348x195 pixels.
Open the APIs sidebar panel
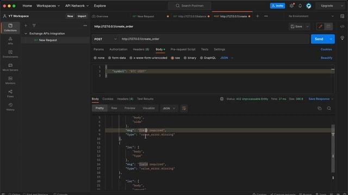tap(10, 41)
